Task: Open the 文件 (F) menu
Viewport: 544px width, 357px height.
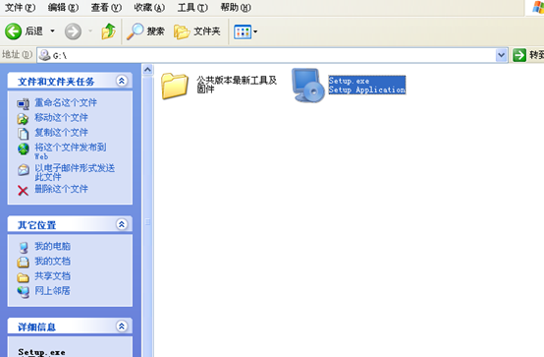Action: 20,7
